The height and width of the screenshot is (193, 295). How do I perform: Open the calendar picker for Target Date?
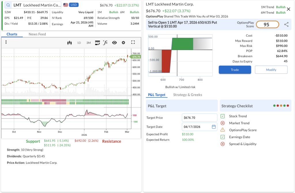click(x=214, y=127)
